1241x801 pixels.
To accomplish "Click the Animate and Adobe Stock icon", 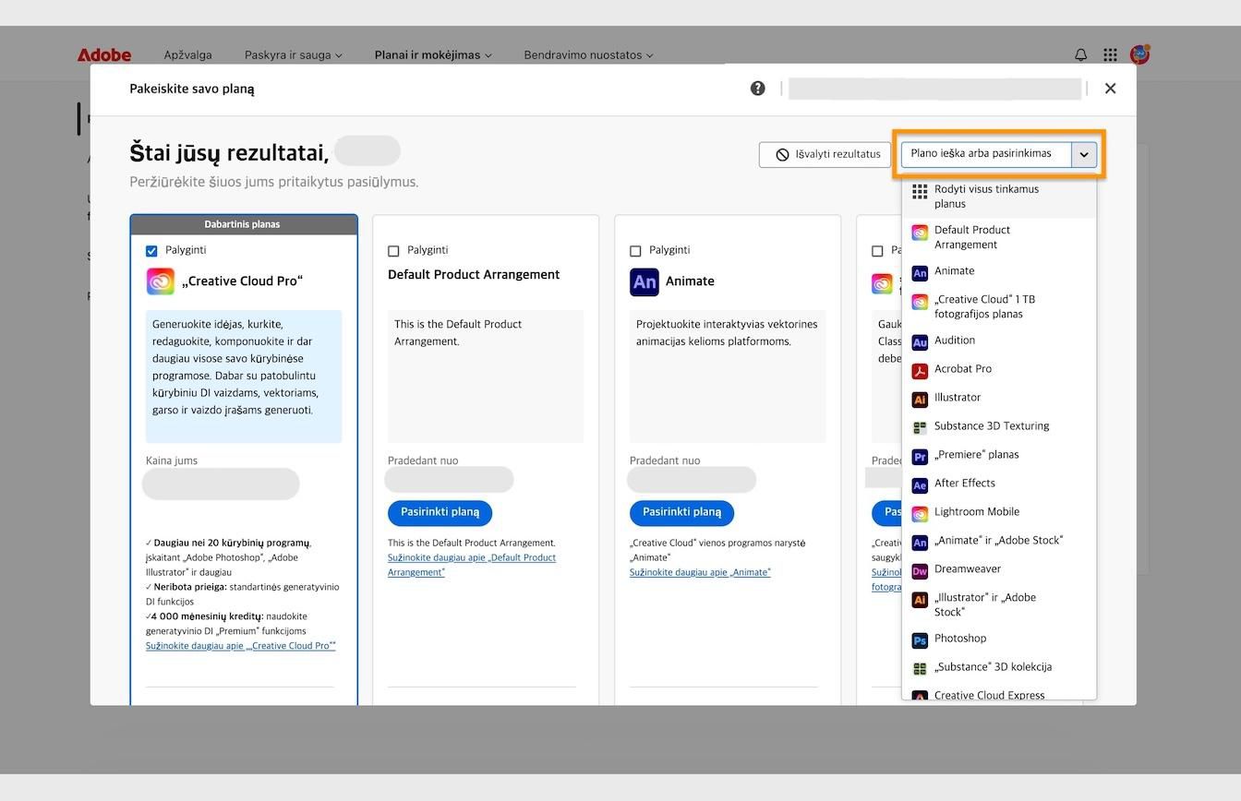I will click(x=920, y=543).
